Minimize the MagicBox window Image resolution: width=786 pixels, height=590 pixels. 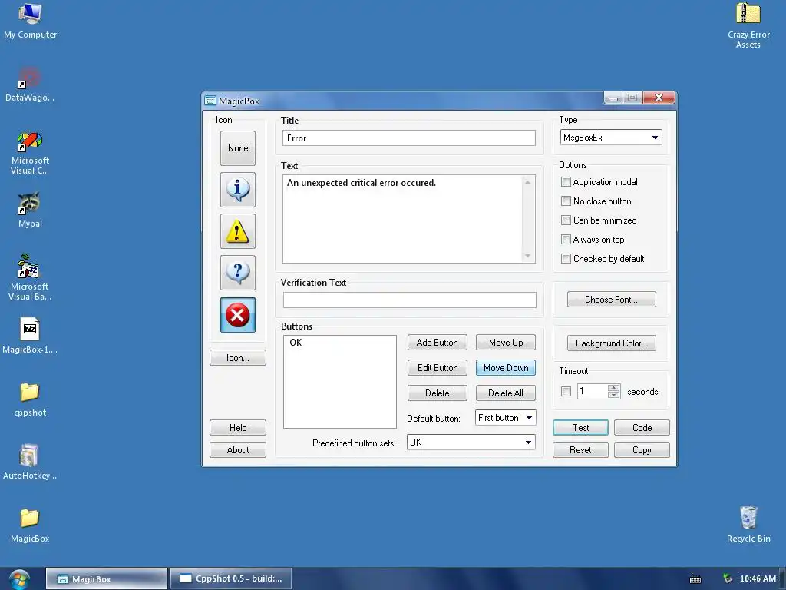coord(613,98)
